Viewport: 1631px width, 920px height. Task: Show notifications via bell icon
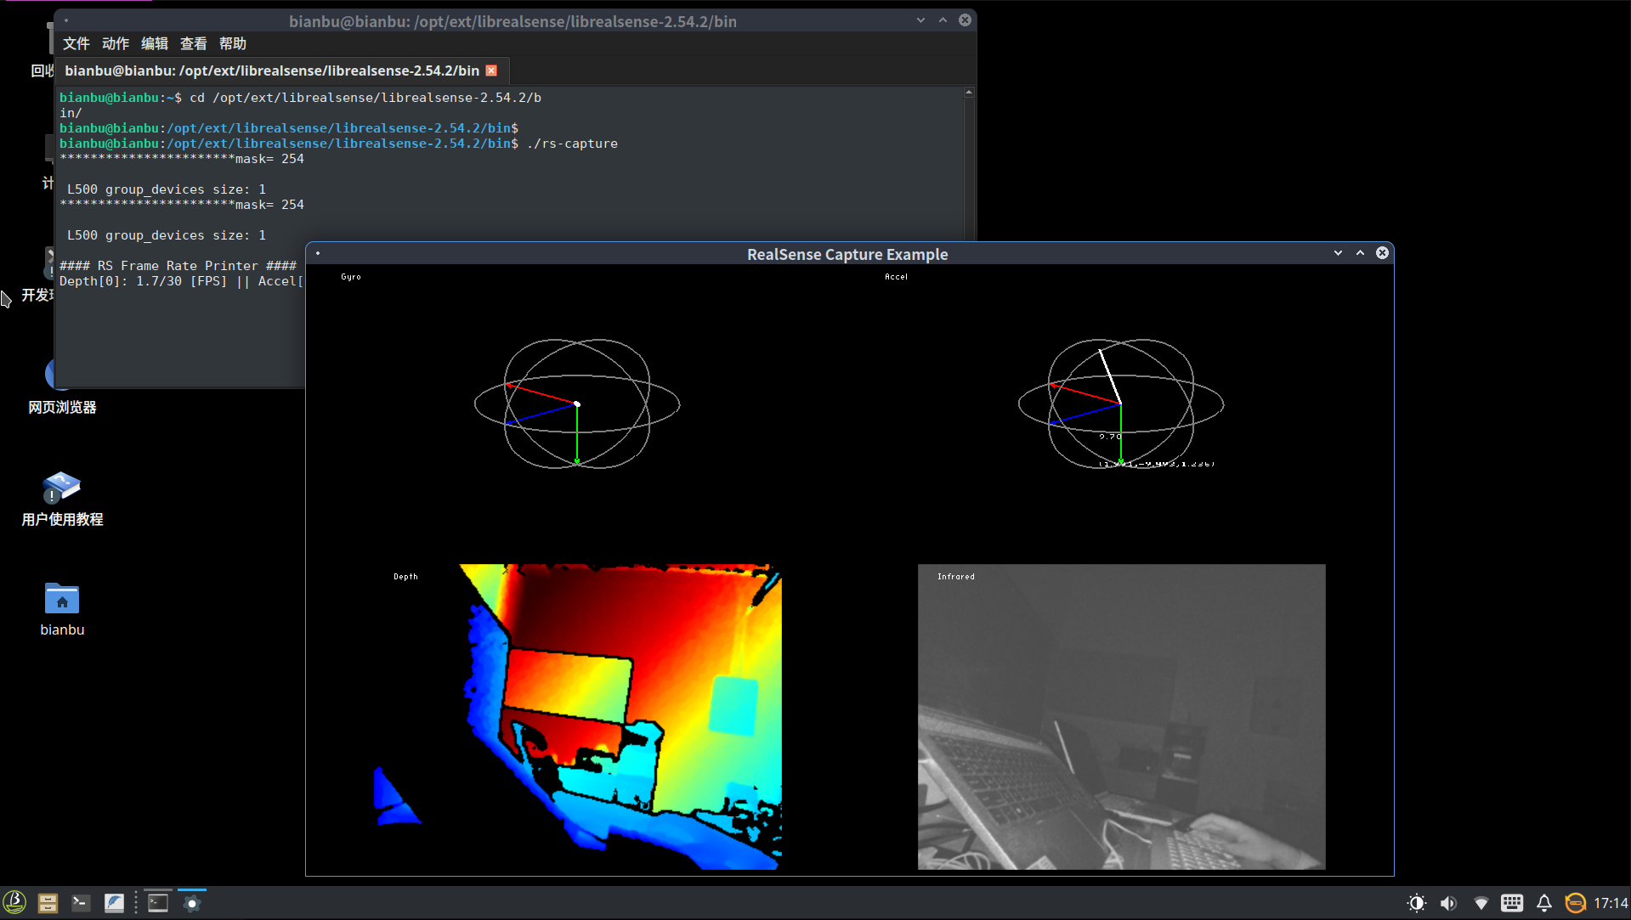click(x=1544, y=903)
